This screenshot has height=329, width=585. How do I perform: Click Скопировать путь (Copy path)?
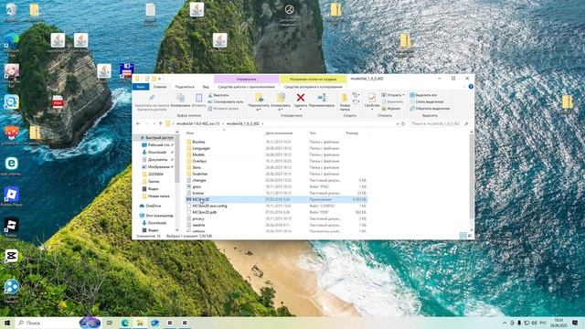[x=226, y=101]
